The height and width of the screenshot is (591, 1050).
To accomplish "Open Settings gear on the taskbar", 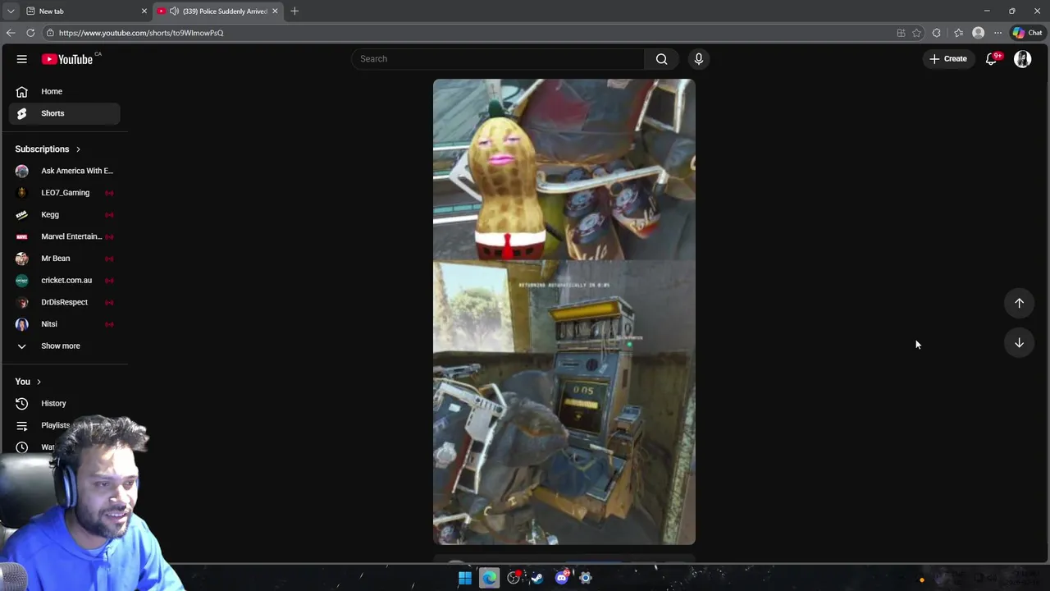I will point(586,578).
